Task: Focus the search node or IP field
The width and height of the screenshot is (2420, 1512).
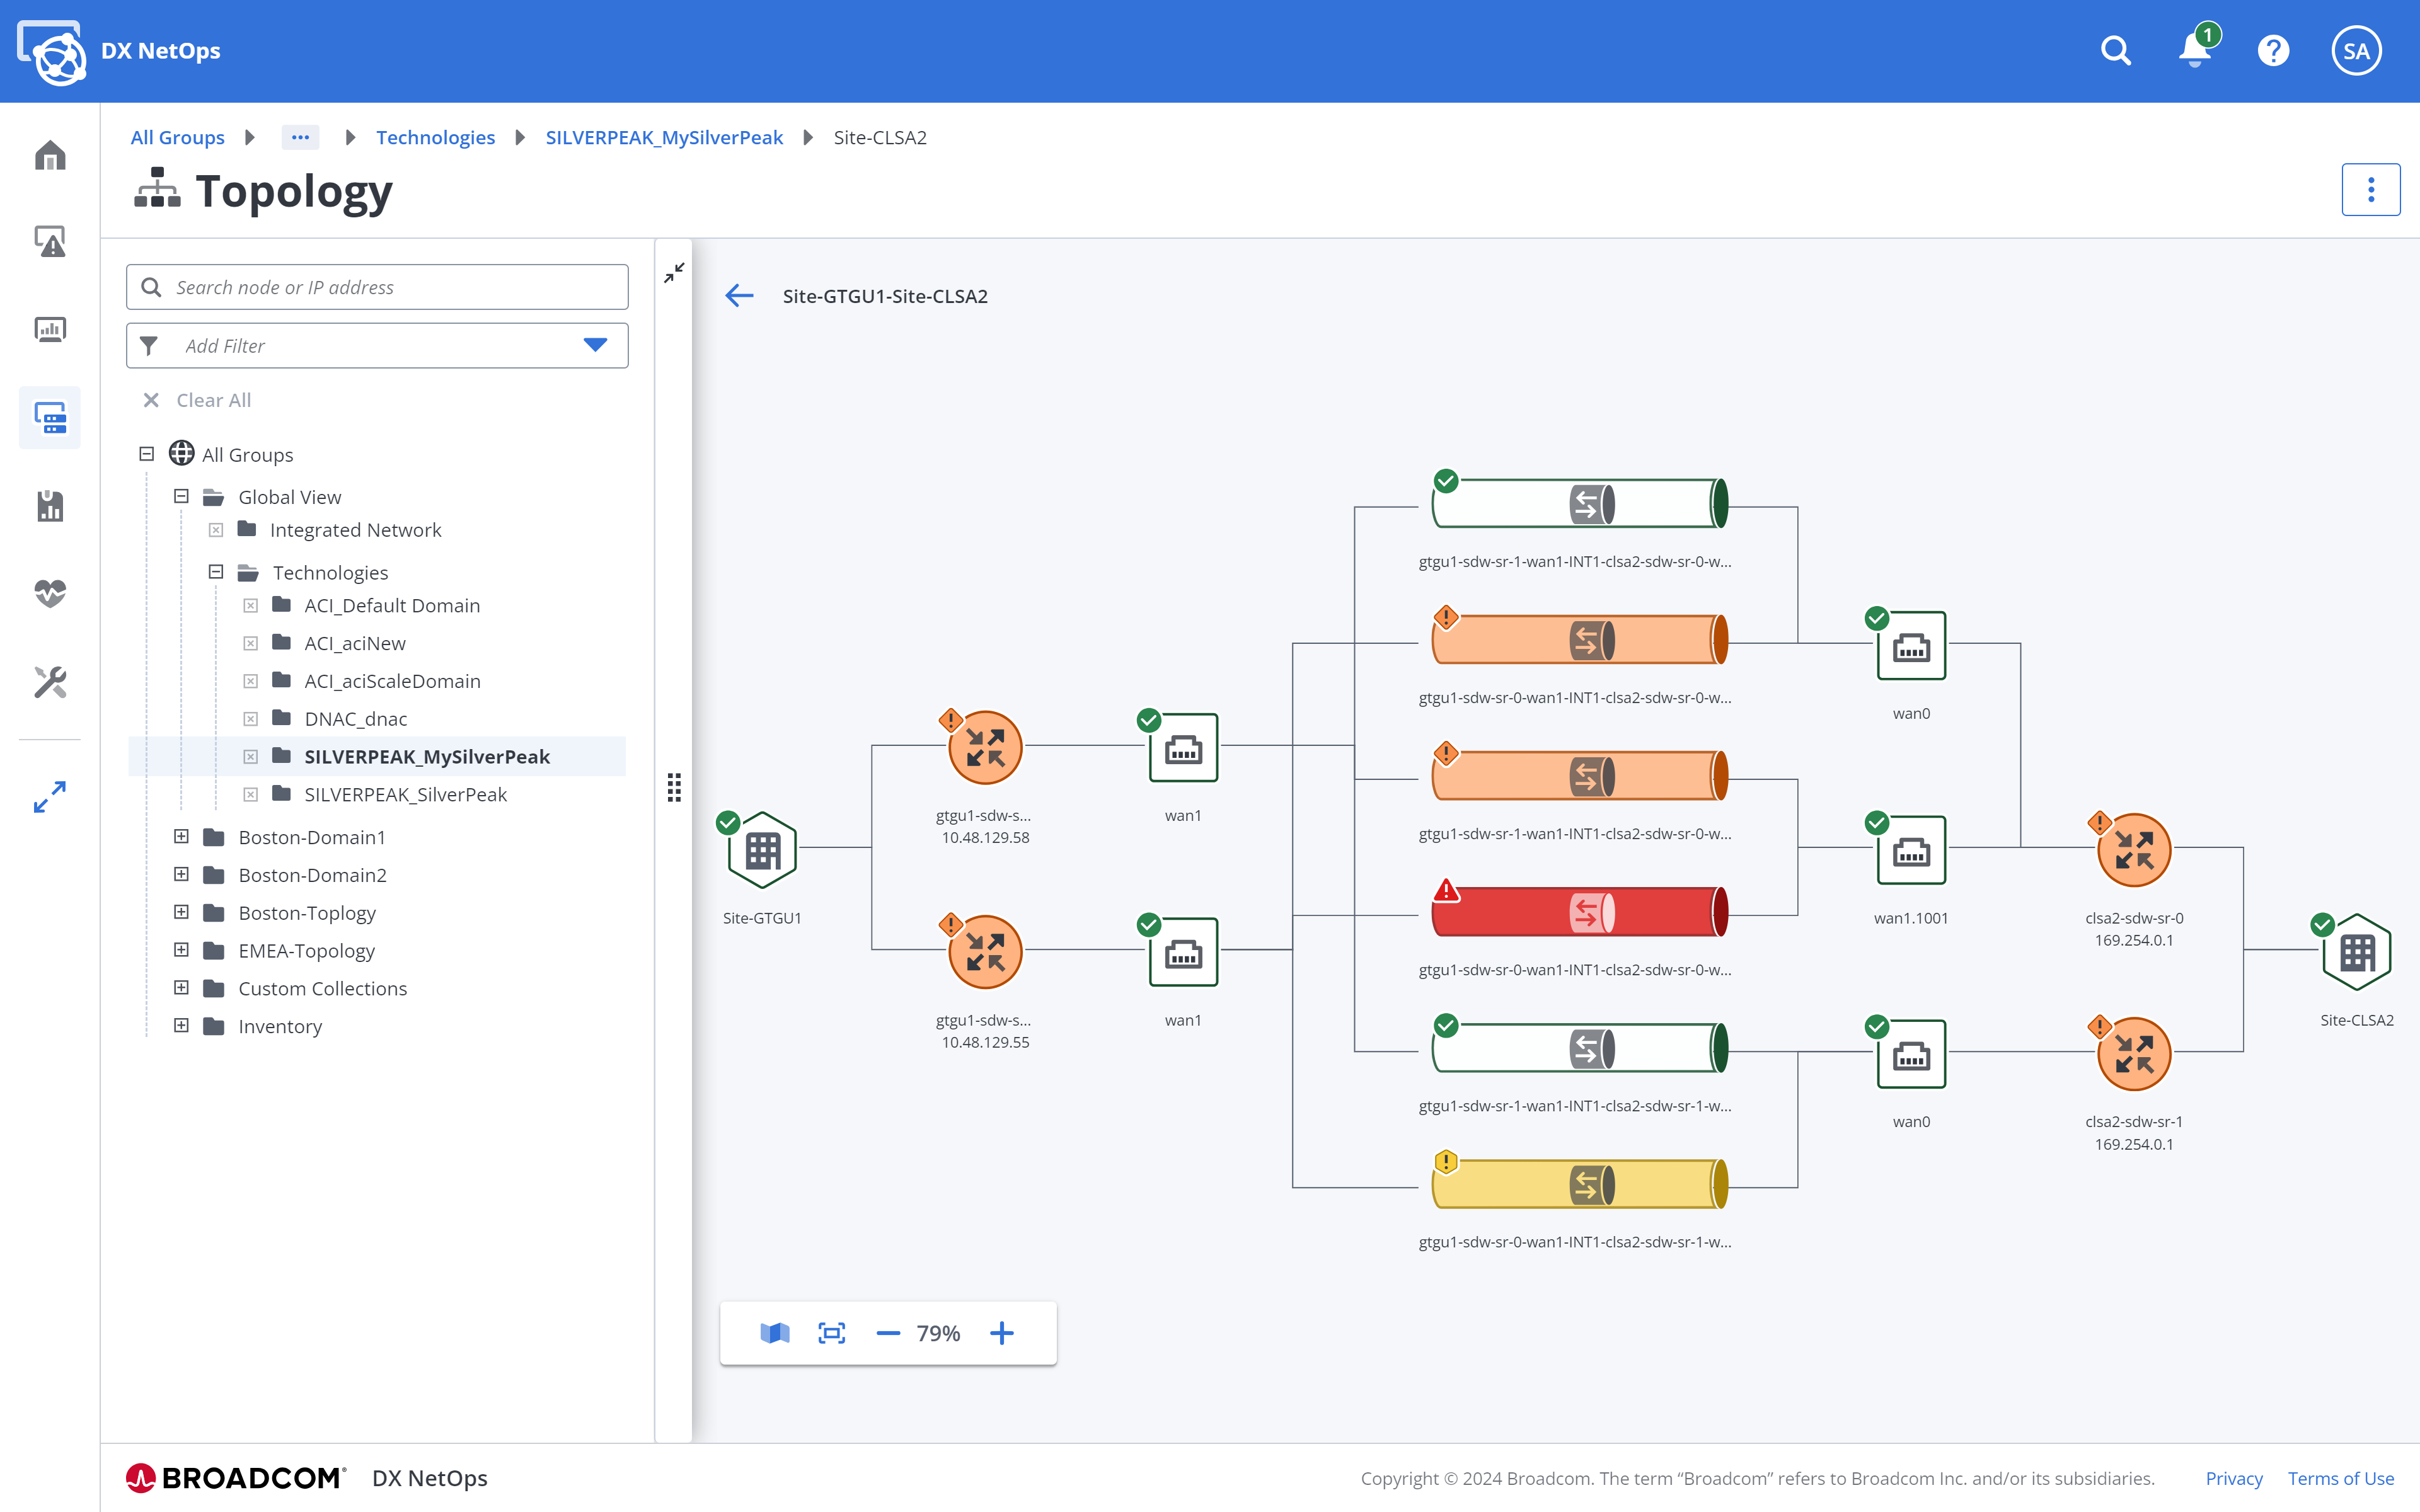Action: pyautogui.click(x=377, y=287)
